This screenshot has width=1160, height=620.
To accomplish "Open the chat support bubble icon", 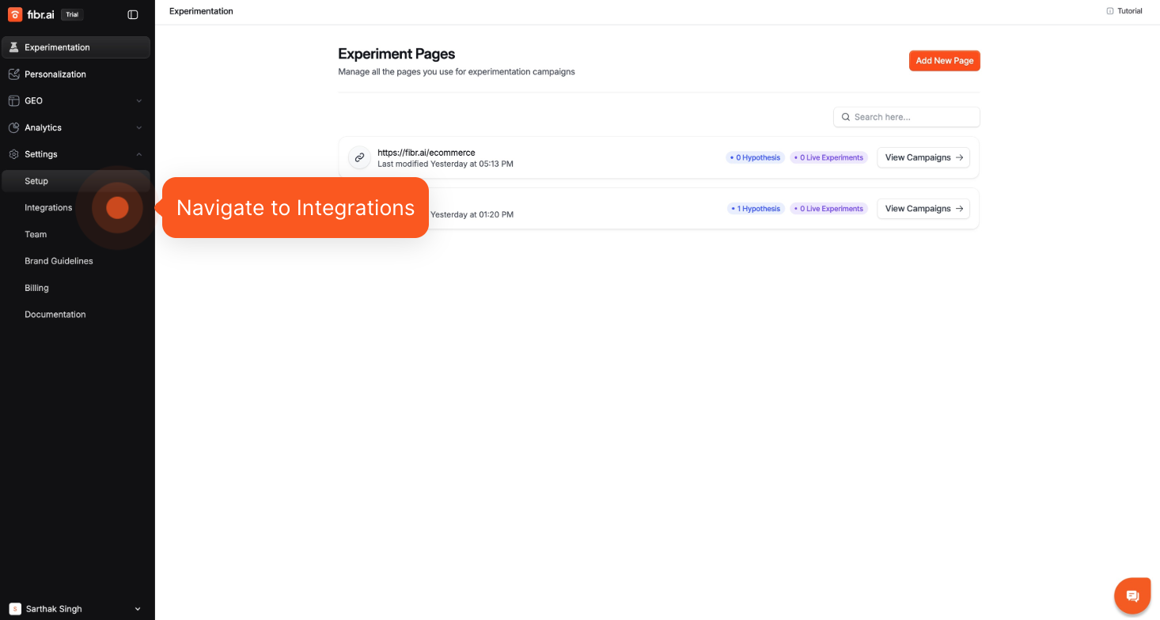I will click(1132, 595).
